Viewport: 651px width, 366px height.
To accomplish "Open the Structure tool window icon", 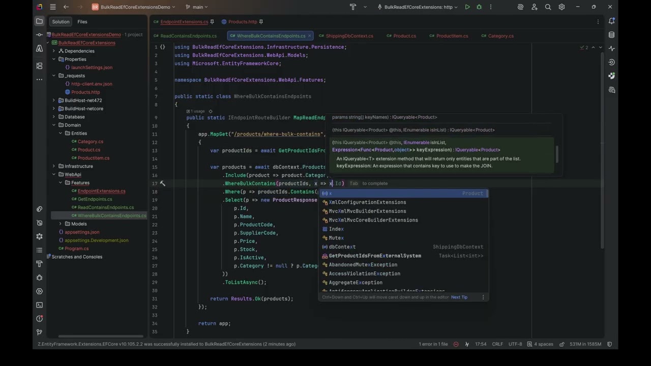I will tap(39, 66).
